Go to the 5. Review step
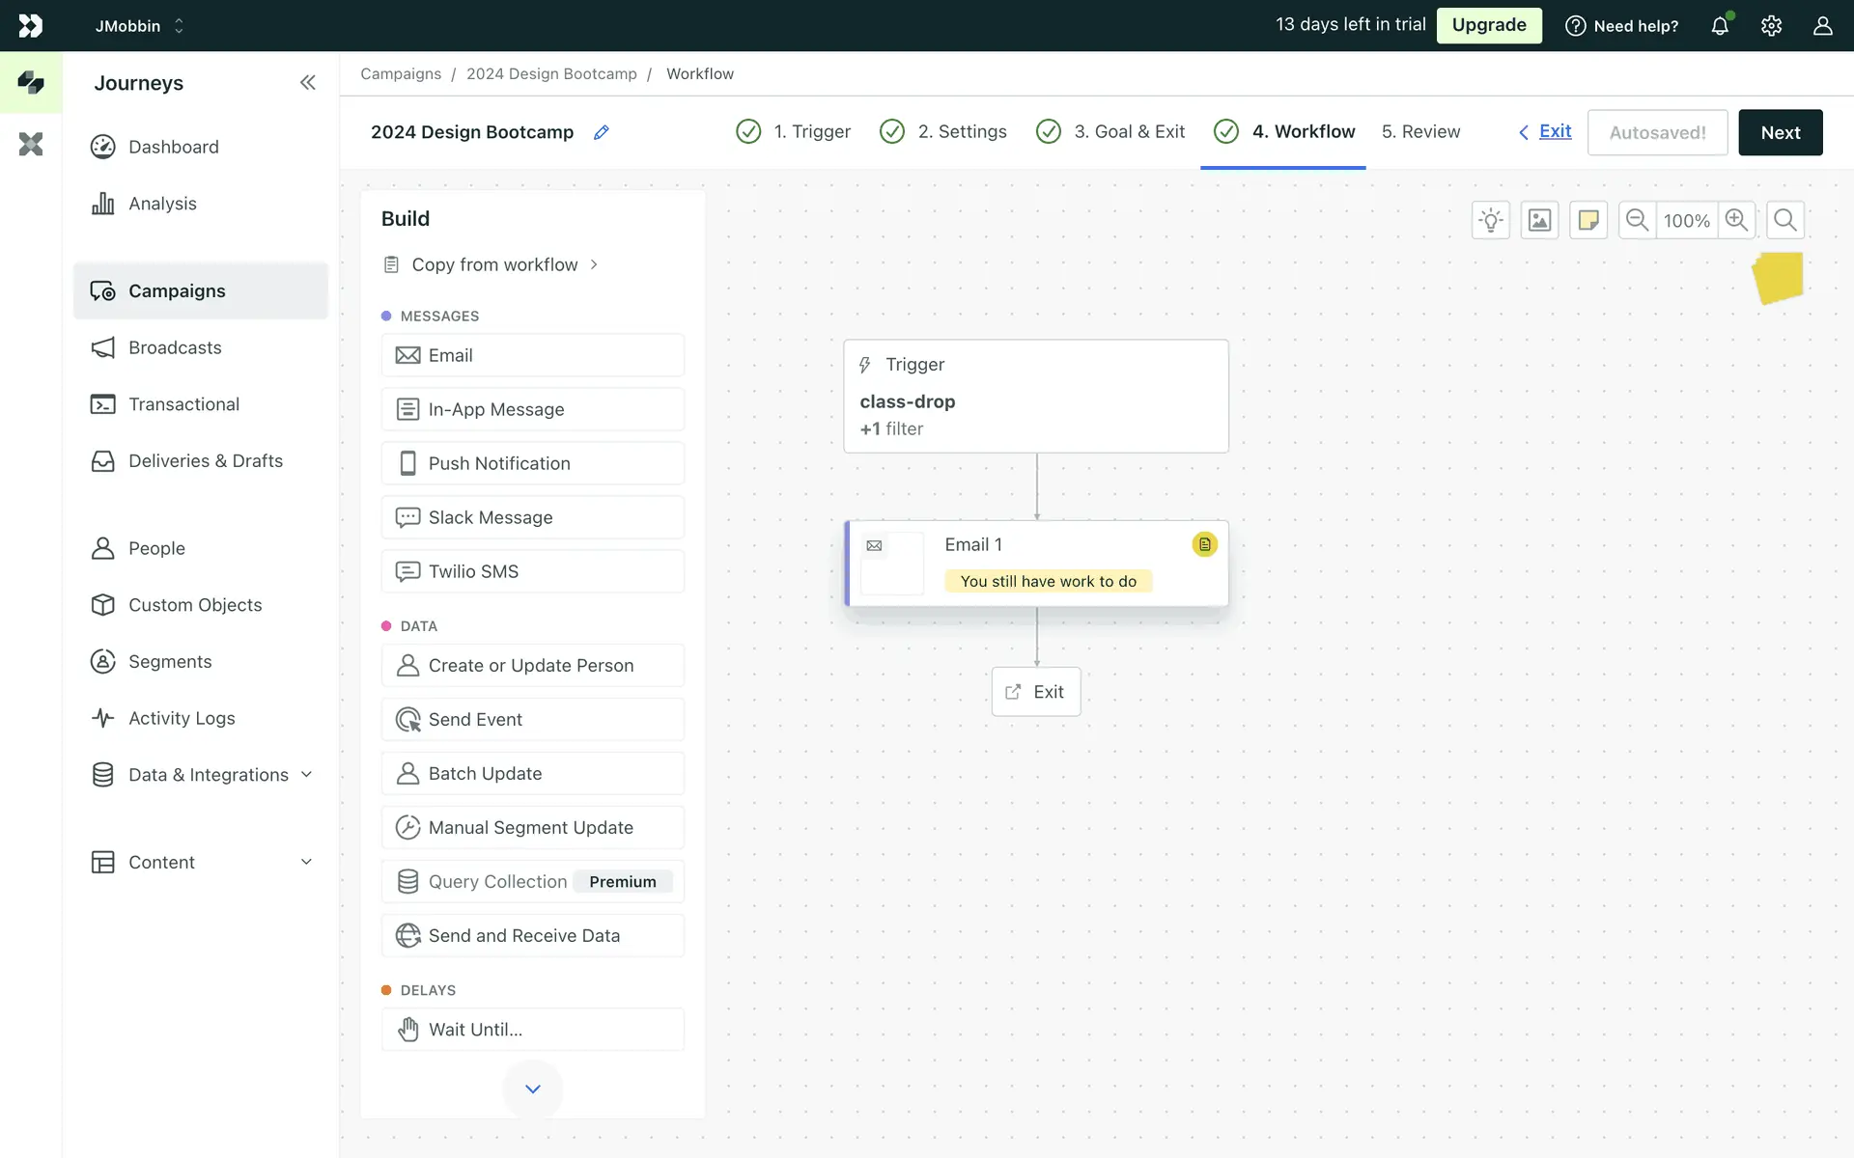The image size is (1854, 1158). (1420, 131)
